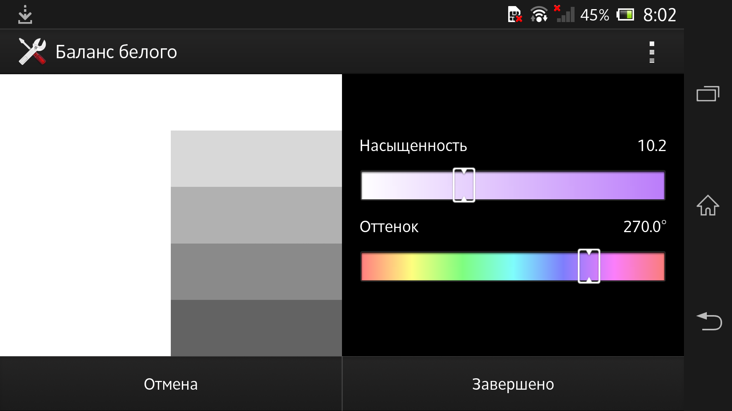Viewport: 732px width, 411px height.
Task: Open the recent apps overview button
Action: pos(708,94)
